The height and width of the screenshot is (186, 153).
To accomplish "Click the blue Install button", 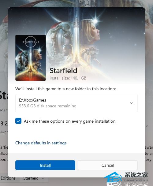I will click(x=45, y=165).
